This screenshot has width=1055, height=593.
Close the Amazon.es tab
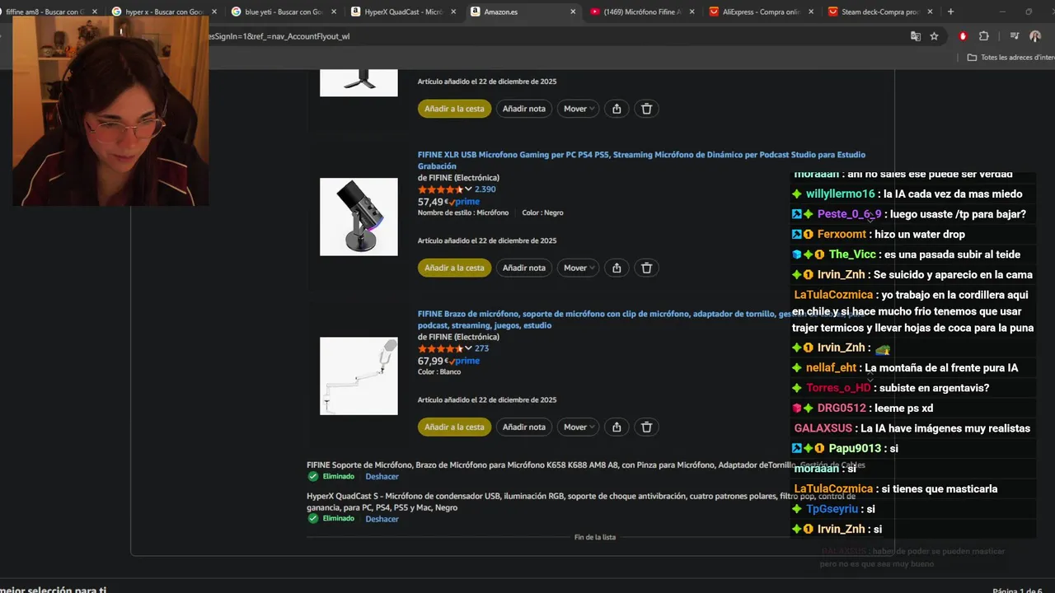click(x=573, y=12)
